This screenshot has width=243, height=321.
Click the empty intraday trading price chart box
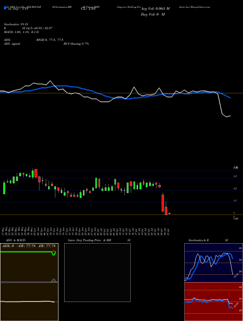point(97,272)
